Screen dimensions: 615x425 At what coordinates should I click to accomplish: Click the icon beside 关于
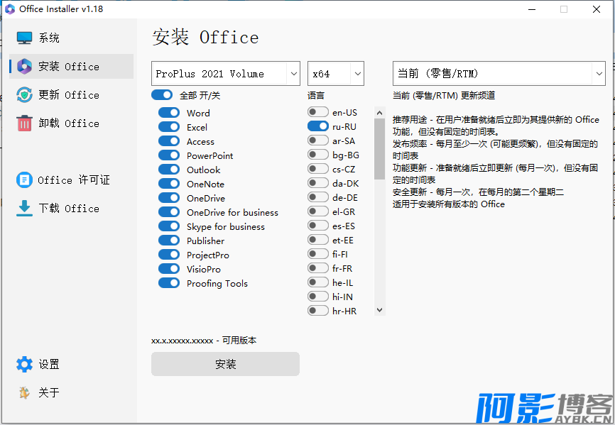tap(24, 392)
